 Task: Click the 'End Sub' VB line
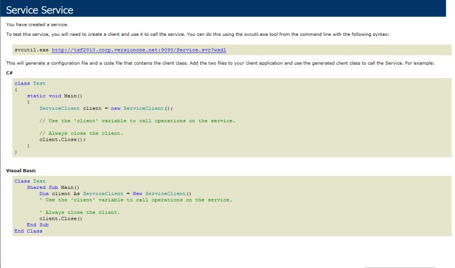38,225
